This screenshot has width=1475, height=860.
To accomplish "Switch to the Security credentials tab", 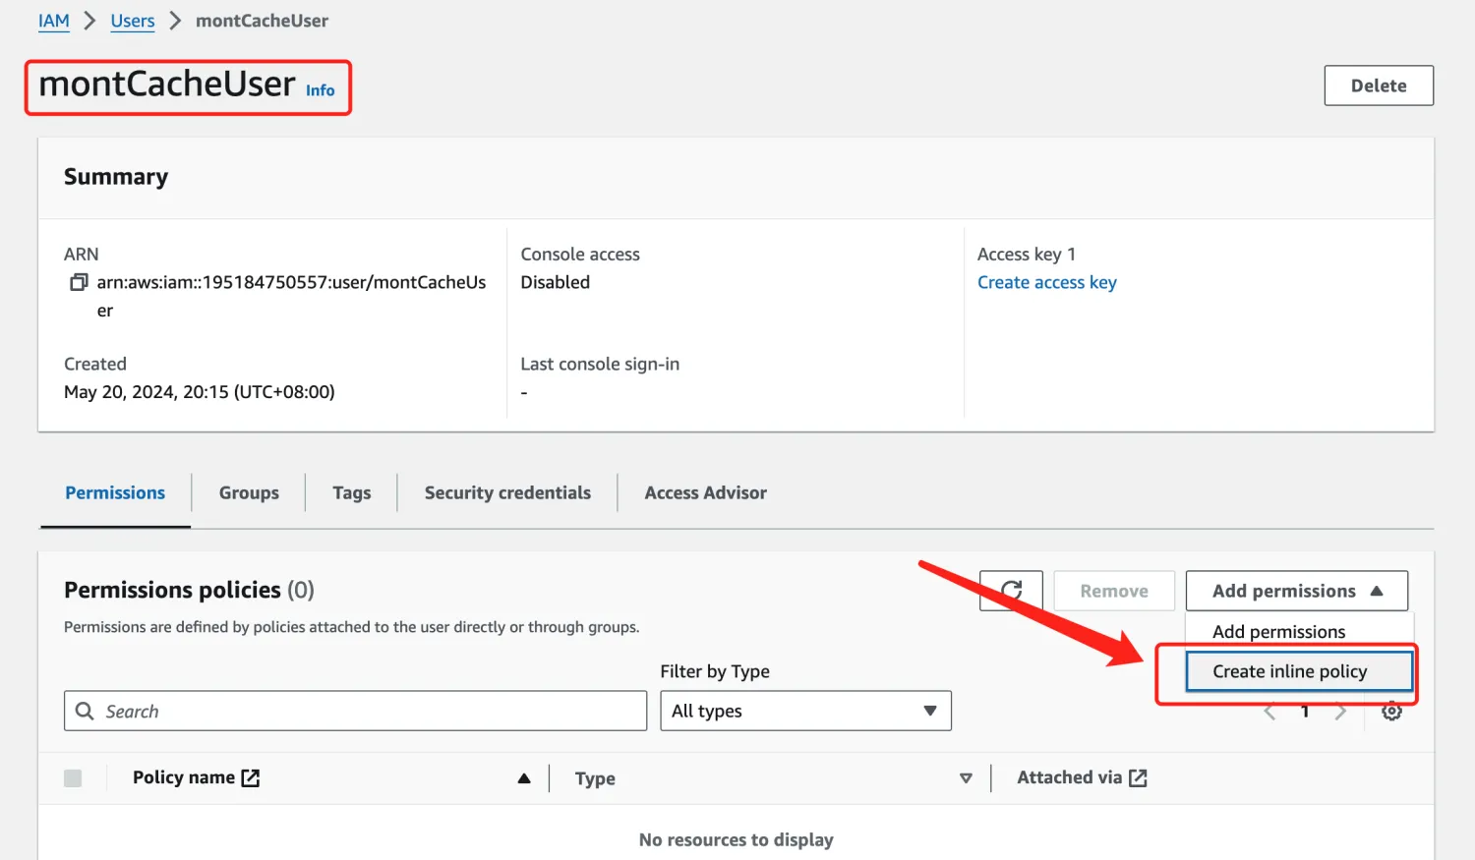I will 507,492.
